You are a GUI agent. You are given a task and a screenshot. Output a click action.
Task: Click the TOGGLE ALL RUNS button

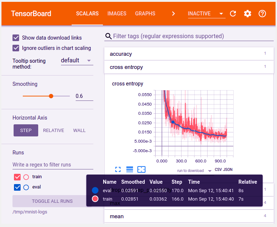52,201
